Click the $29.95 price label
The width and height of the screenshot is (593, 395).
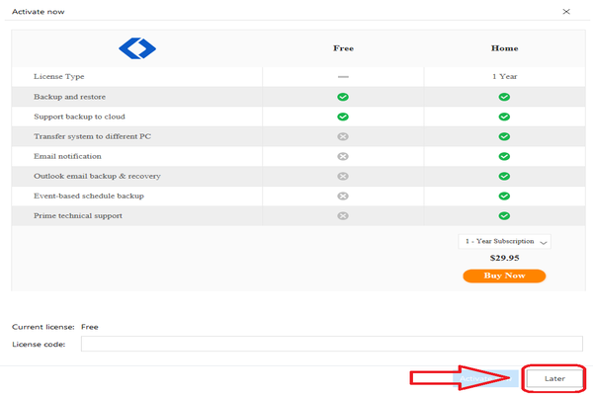[x=504, y=259]
